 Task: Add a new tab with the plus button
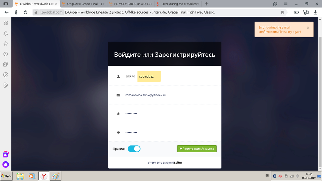coord(207,4)
